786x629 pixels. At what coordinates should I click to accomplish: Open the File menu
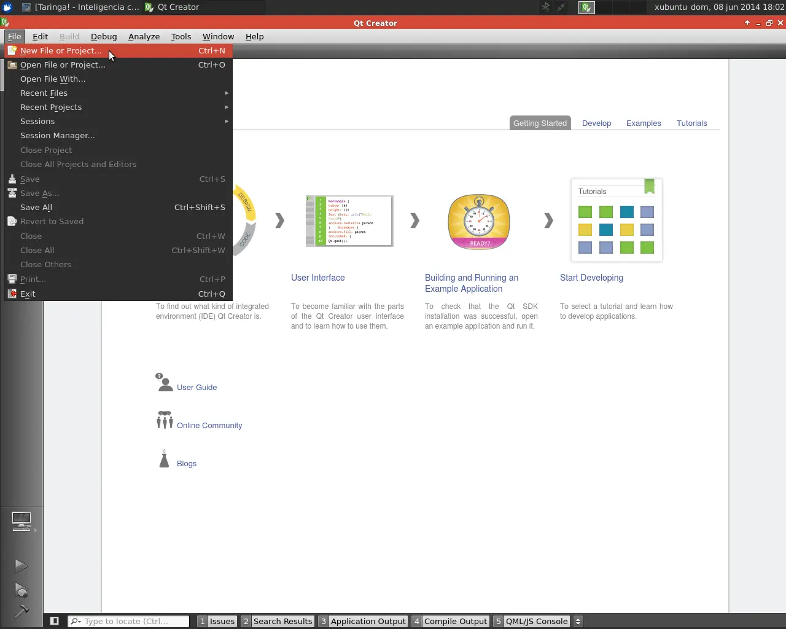click(x=15, y=36)
